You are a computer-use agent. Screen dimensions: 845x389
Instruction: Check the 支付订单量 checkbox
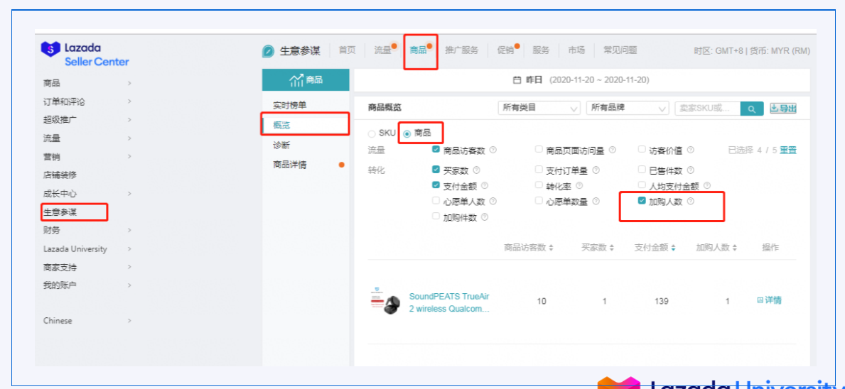click(539, 170)
